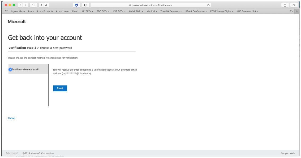The width and height of the screenshot is (301, 158).
Task: Click the address bar URL field
Action: (x=151, y=5)
